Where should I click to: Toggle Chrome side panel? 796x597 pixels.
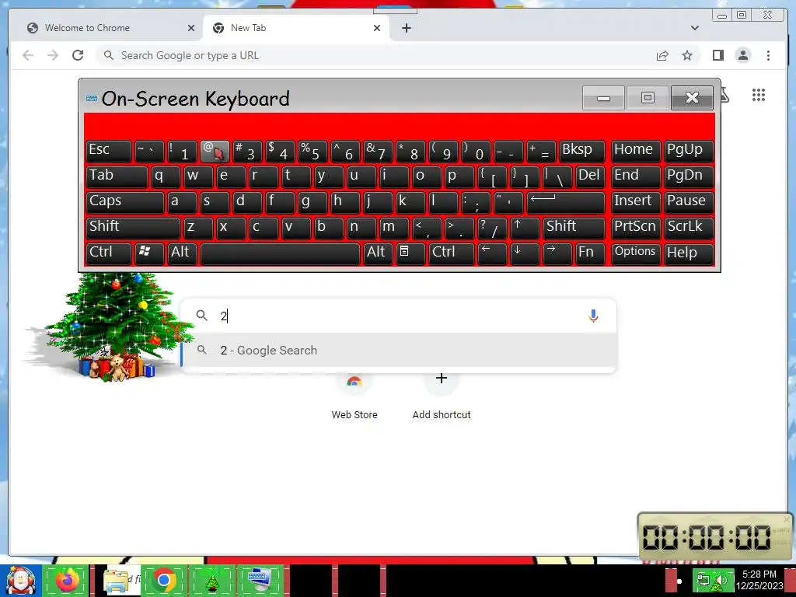click(x=717, y=55)
